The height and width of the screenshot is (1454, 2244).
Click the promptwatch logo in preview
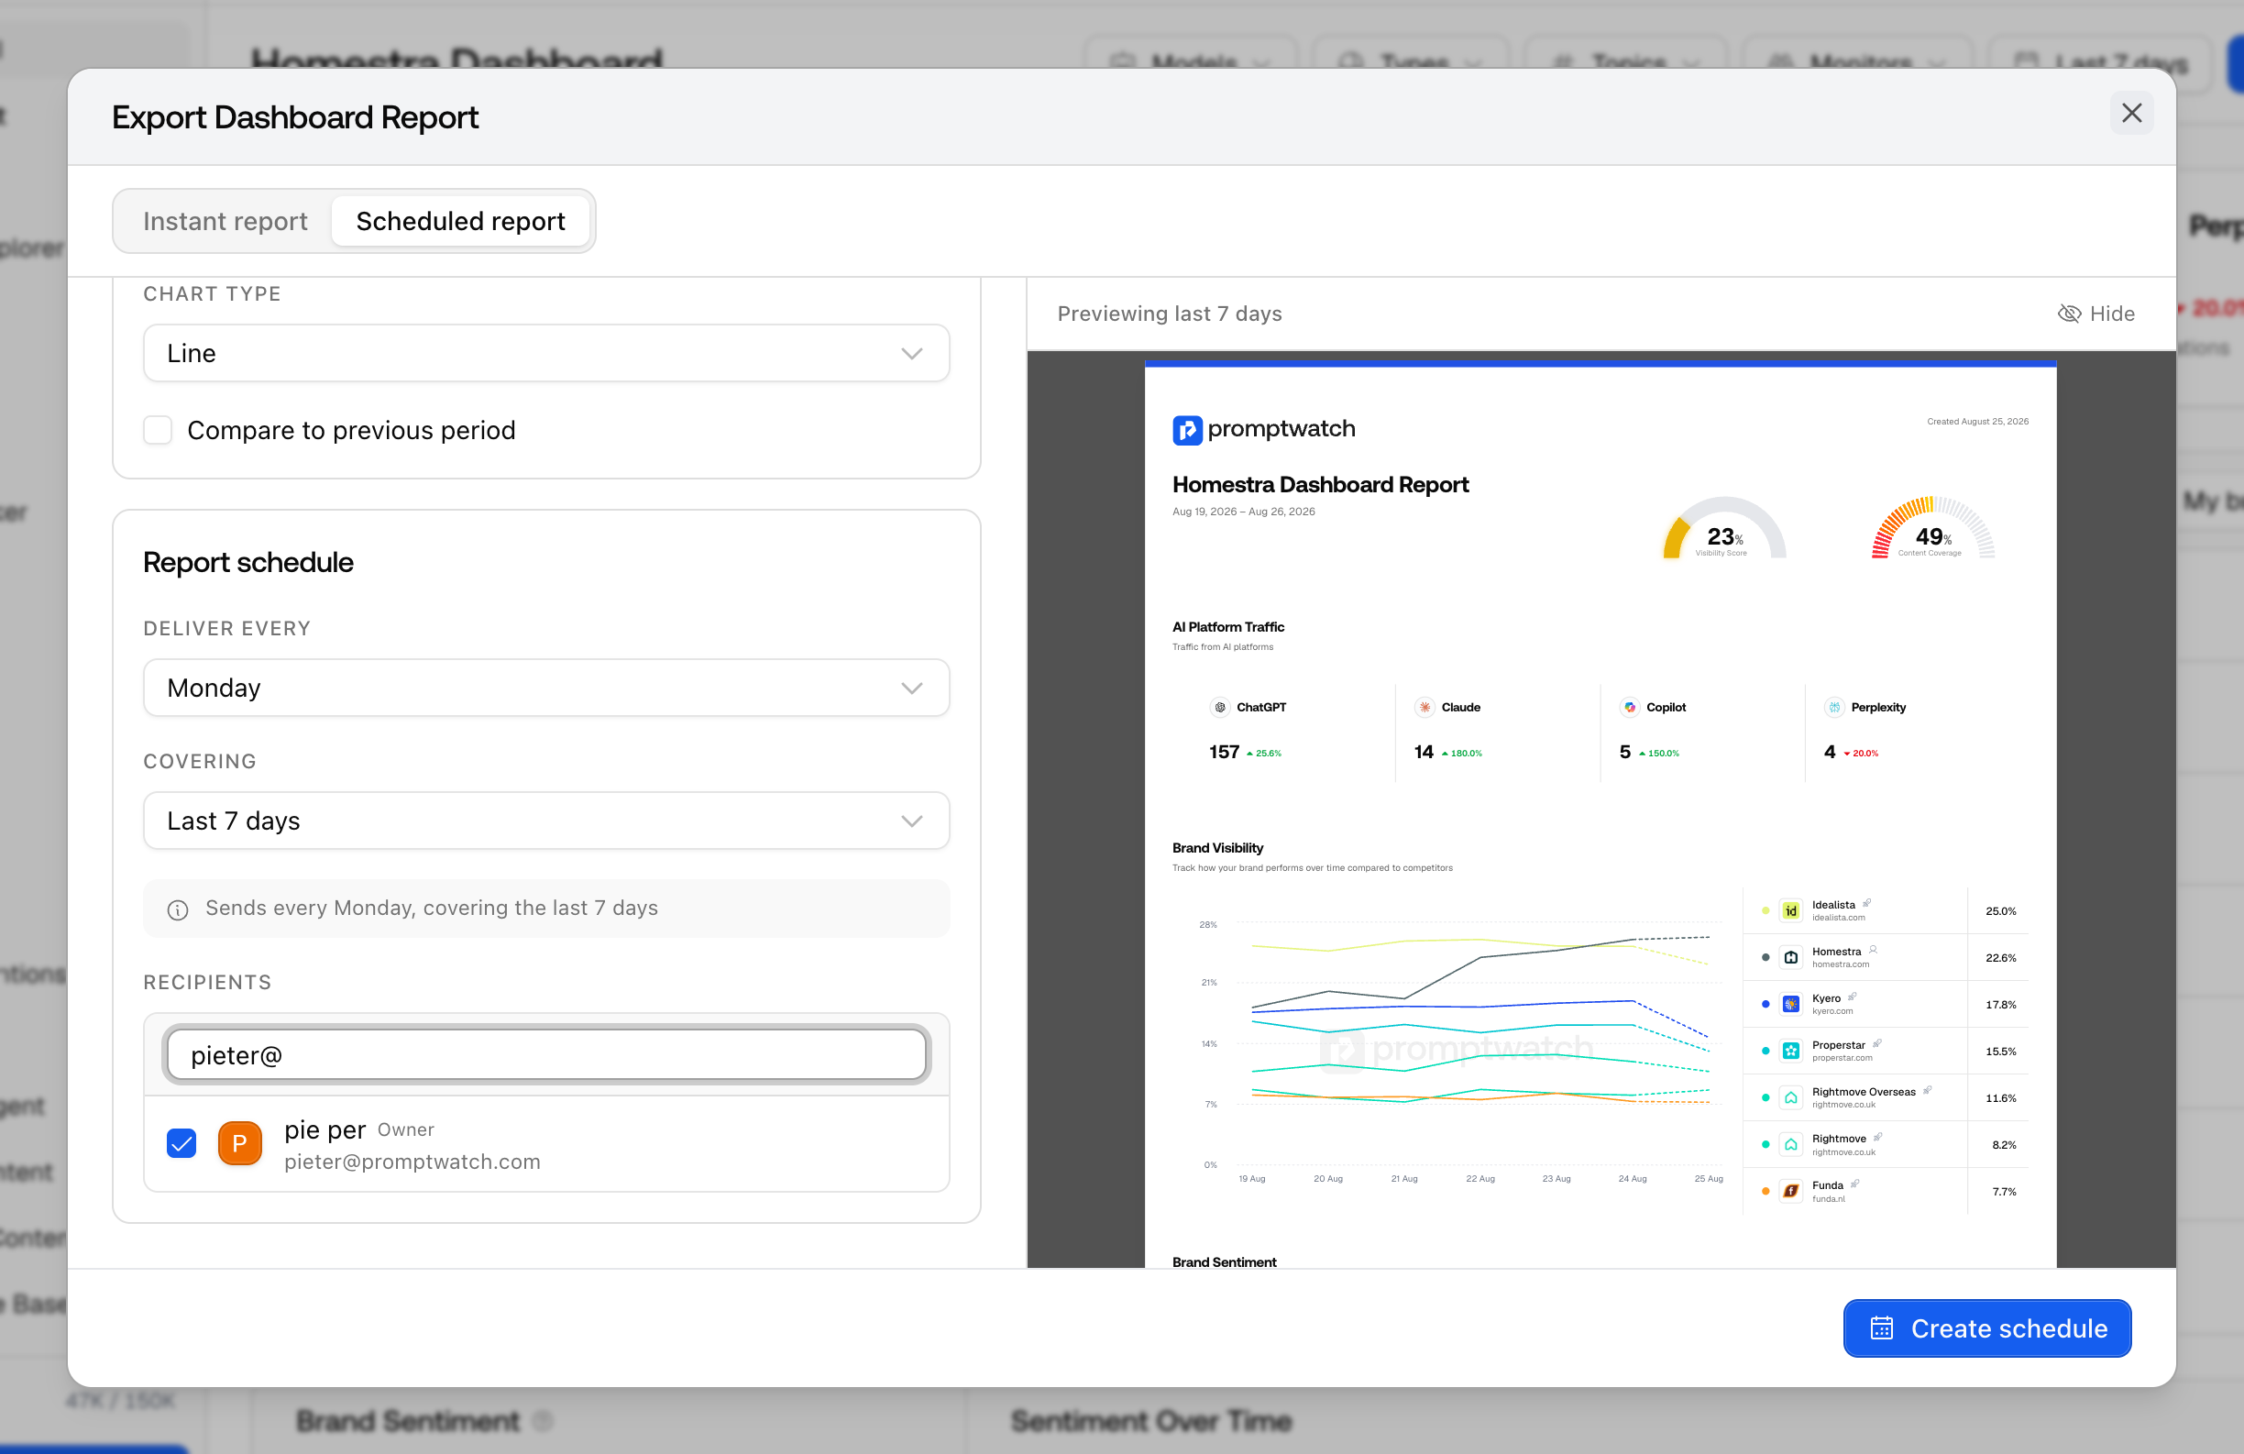click(x=1262, y=429)
